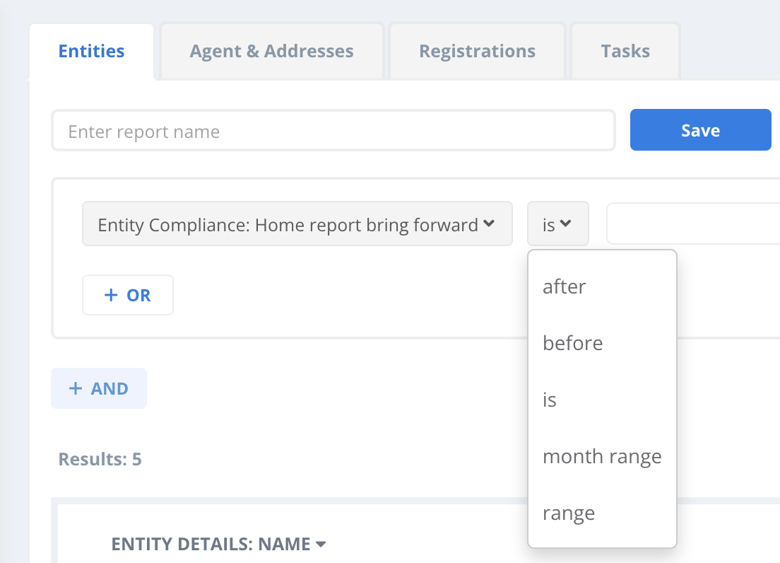Screen dimensions: 780x563
Task: Pick the 'is' option in the list
Action: click(x=550, y=400)
